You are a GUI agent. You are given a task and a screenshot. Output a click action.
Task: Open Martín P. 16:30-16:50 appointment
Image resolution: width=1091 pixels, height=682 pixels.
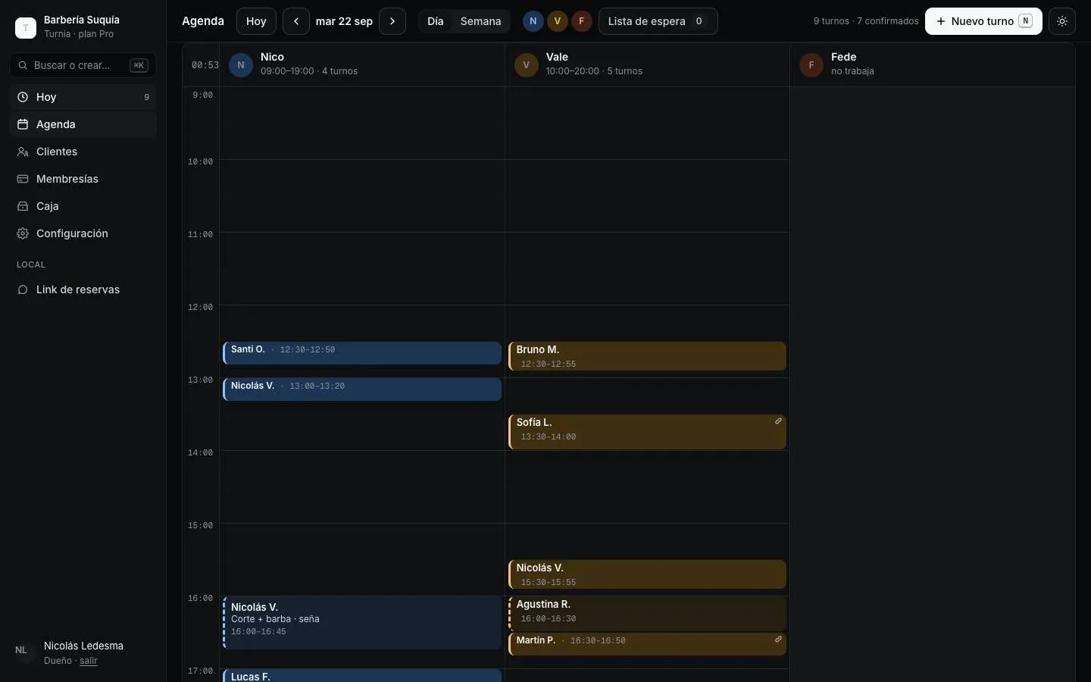pos(648,644)
